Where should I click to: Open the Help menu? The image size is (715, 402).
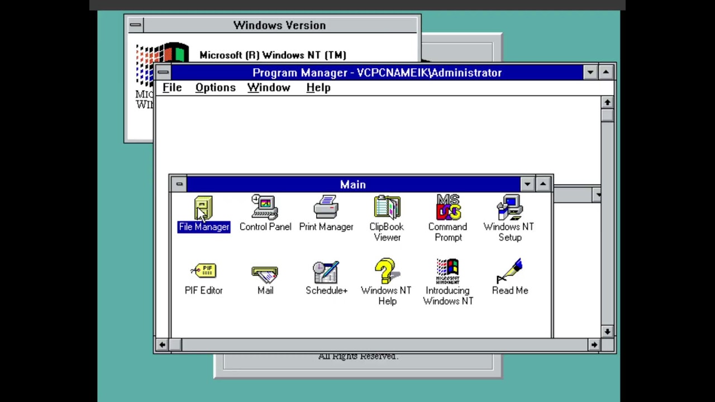(318, 88)
